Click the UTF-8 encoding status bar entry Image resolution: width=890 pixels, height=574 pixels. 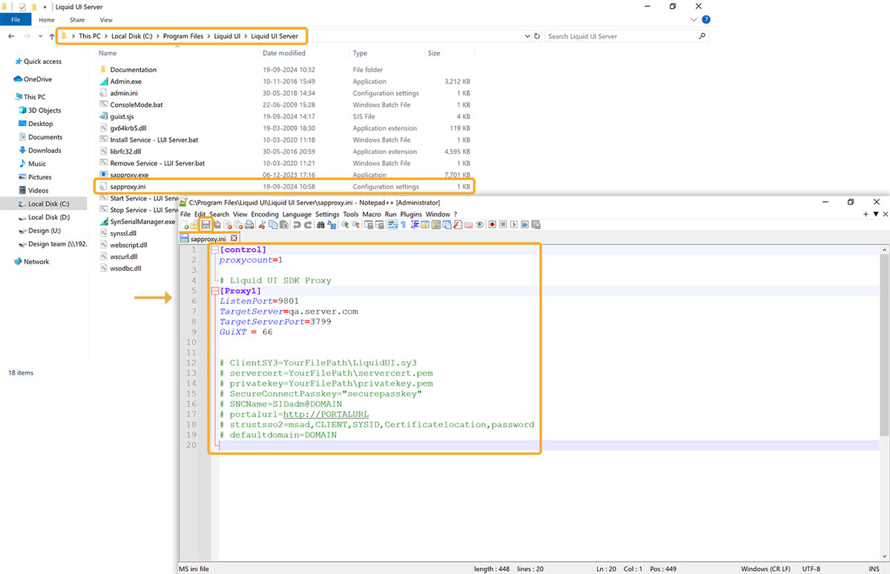[x=811, y=569]
